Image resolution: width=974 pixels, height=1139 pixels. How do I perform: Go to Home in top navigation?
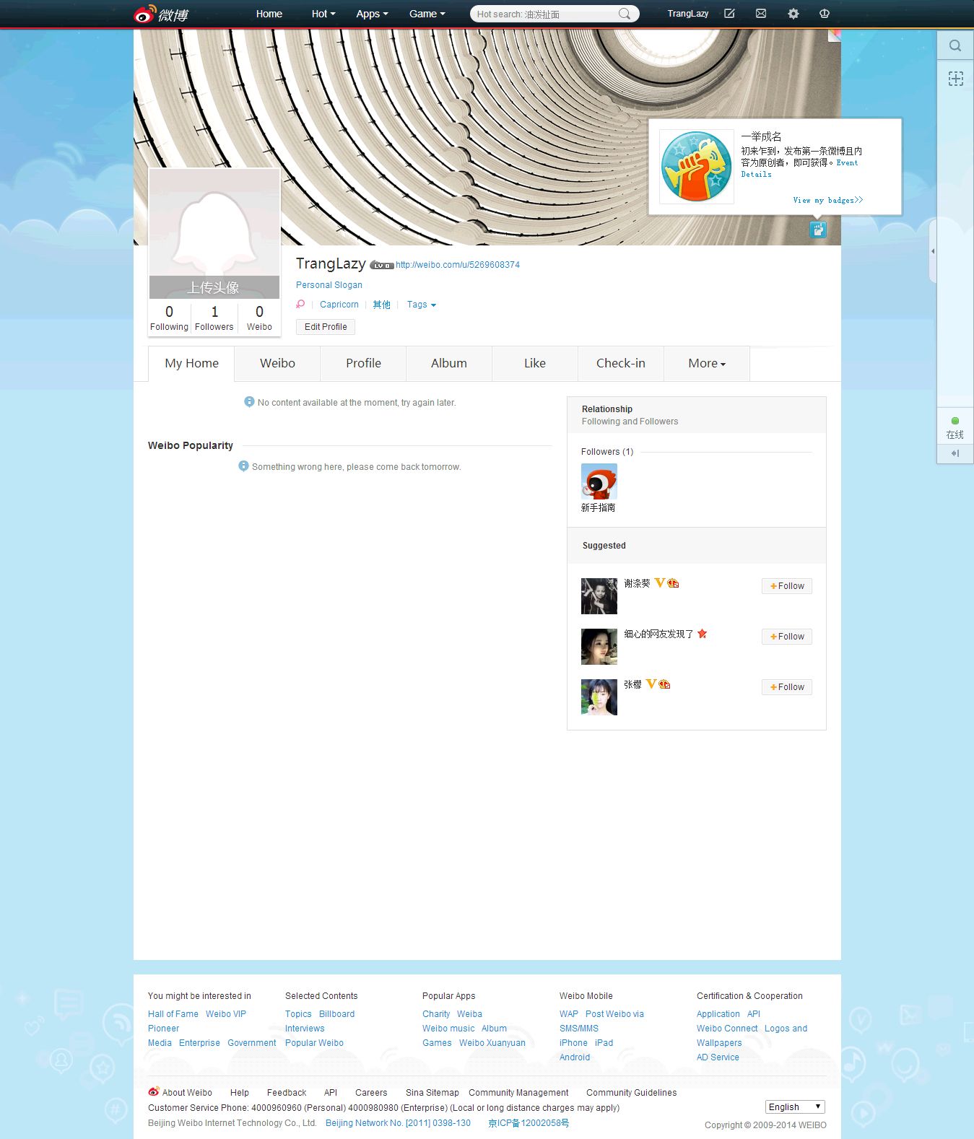[269, 14]
